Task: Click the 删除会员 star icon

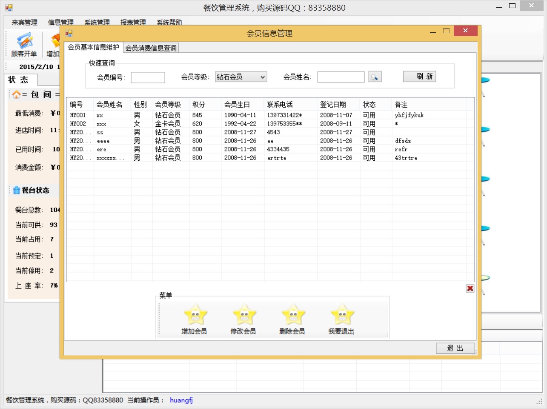Action: (x=293, y=315)
